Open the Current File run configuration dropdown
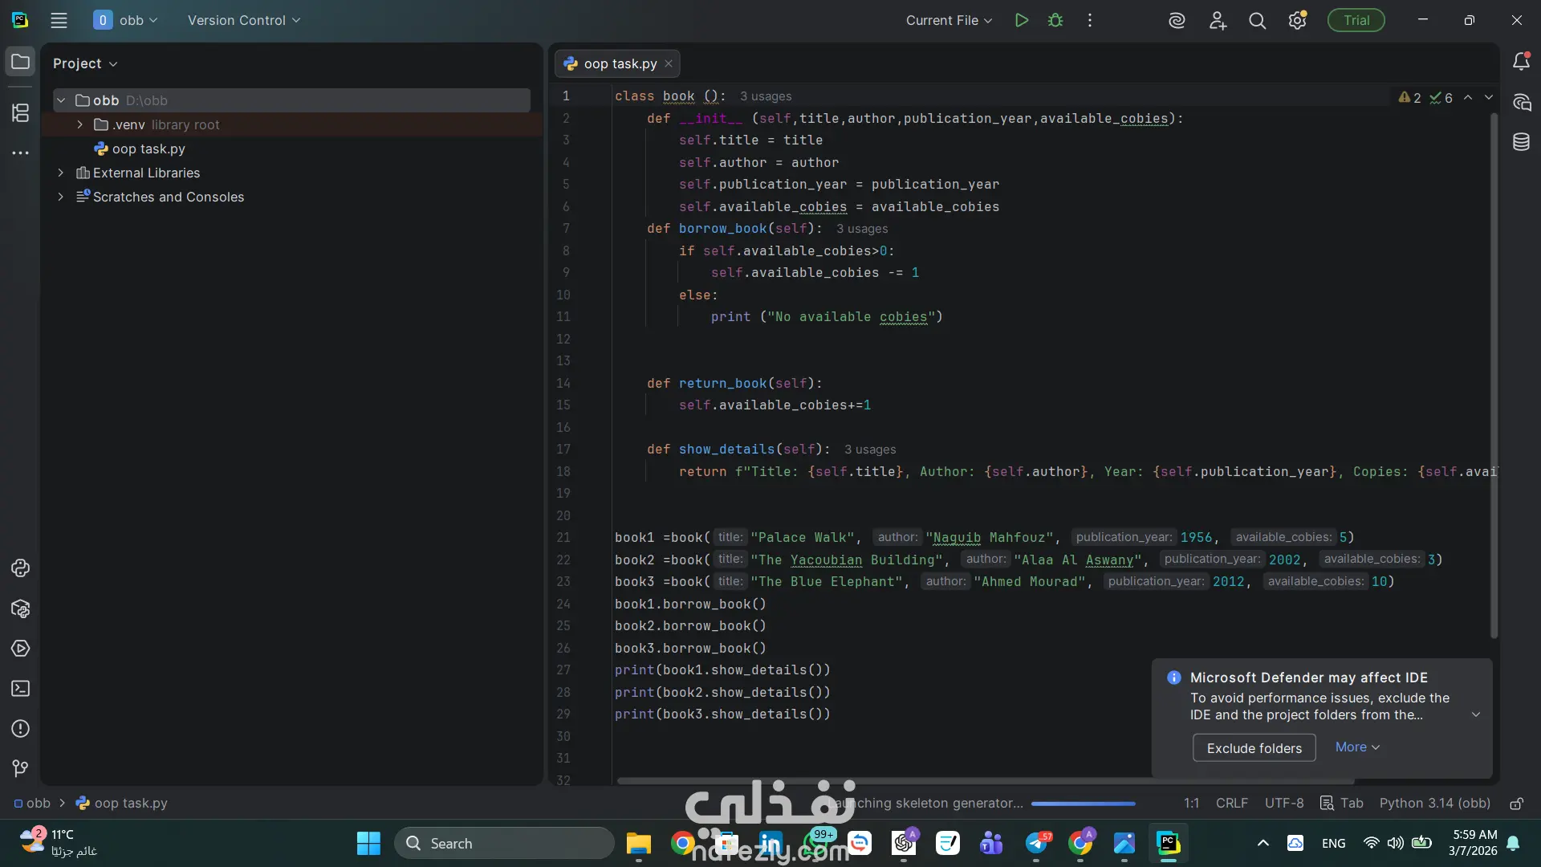The width and height of the screenshot is (1541, 867). pyautogui.click(x=949, y=21)
